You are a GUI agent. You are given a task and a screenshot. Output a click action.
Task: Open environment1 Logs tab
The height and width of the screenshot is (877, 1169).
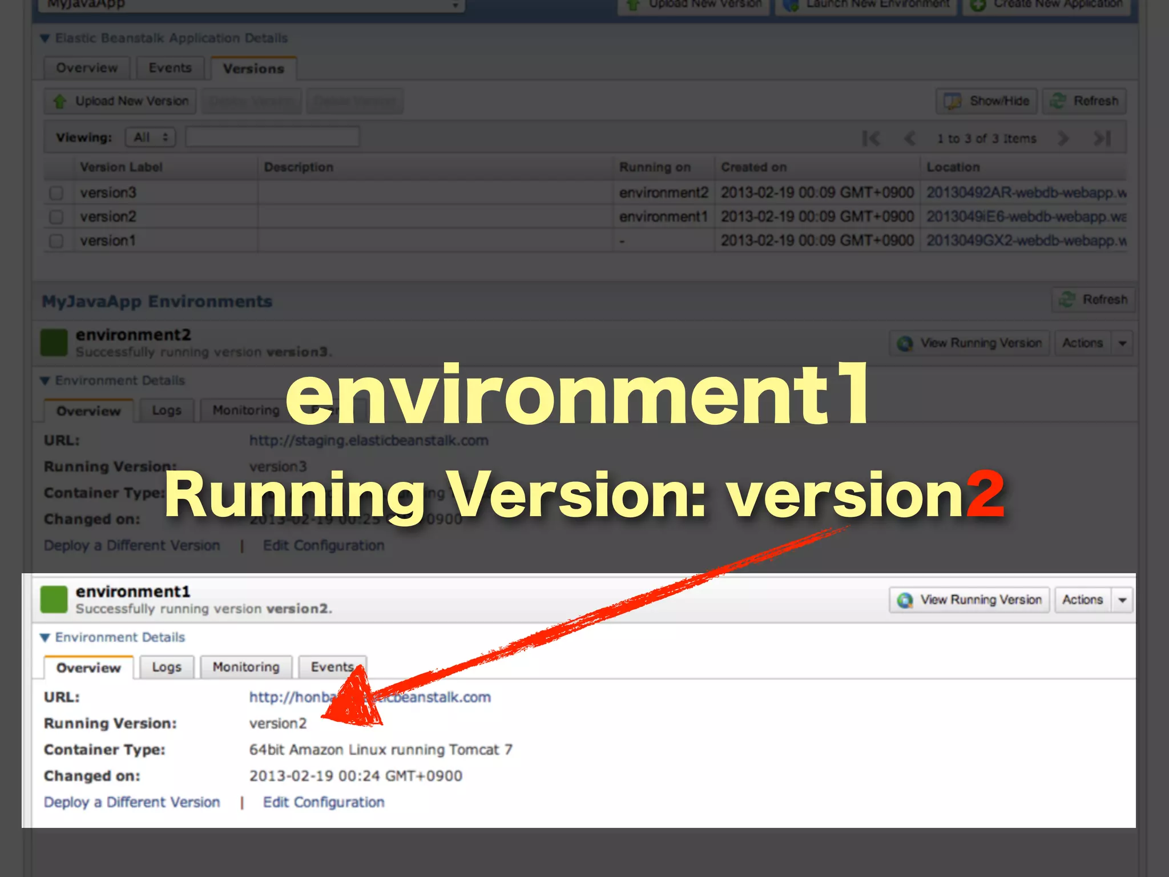[x=167, y=667]
